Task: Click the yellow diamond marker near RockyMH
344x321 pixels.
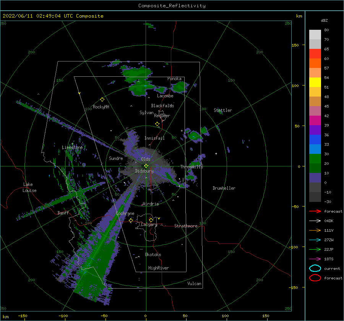Action: (102, 100)
